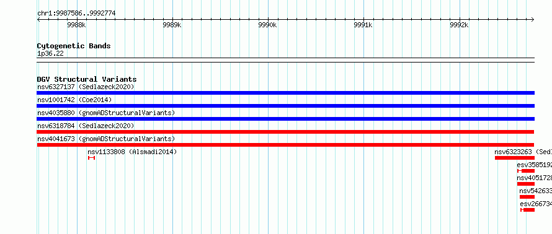552x234 pixels.
Task: Open variant nsv4035880 (gnomADStructuralVariants) label
Action: pos(106,113)
